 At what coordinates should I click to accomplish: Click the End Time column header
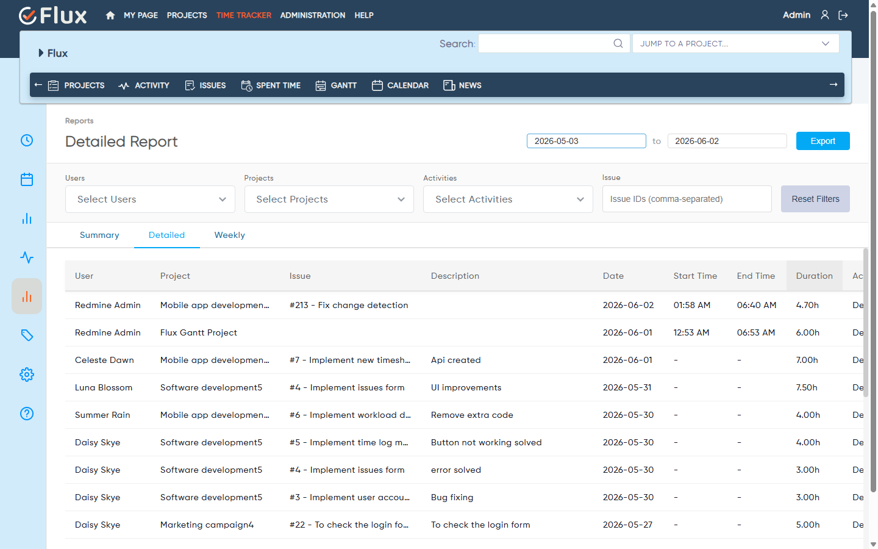[x=756, y=276]
